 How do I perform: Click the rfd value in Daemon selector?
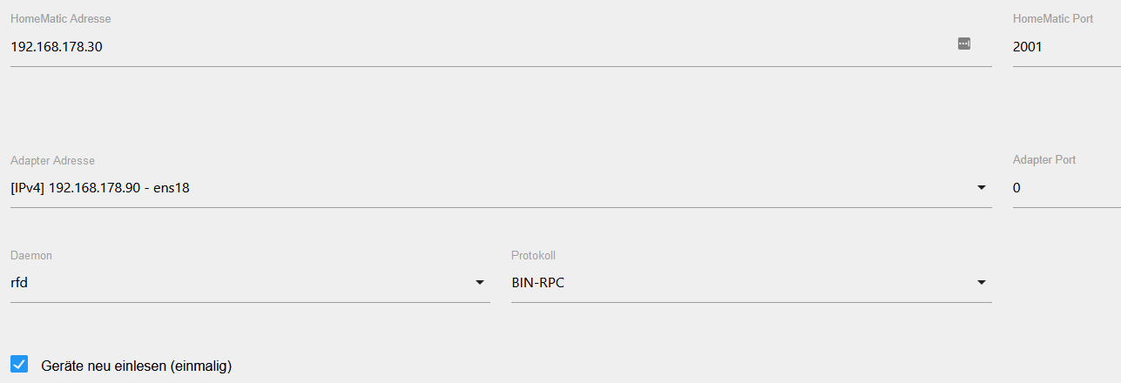coord(20,282)
